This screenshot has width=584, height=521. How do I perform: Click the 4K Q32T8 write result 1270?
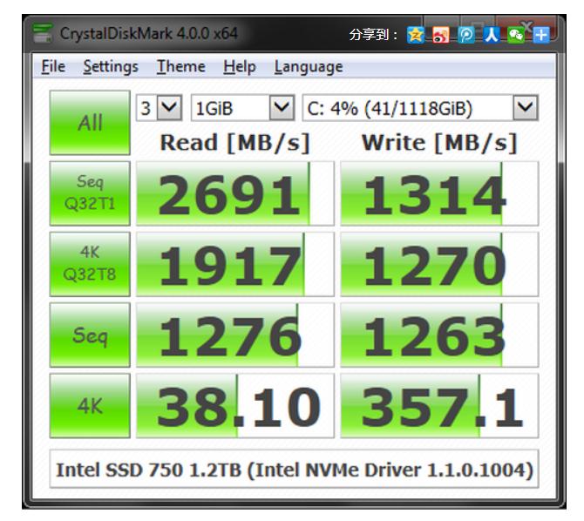click(x=439, y=264)
